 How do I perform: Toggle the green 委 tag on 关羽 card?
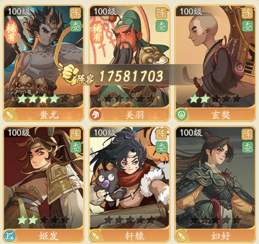click(x=161, y=26)
